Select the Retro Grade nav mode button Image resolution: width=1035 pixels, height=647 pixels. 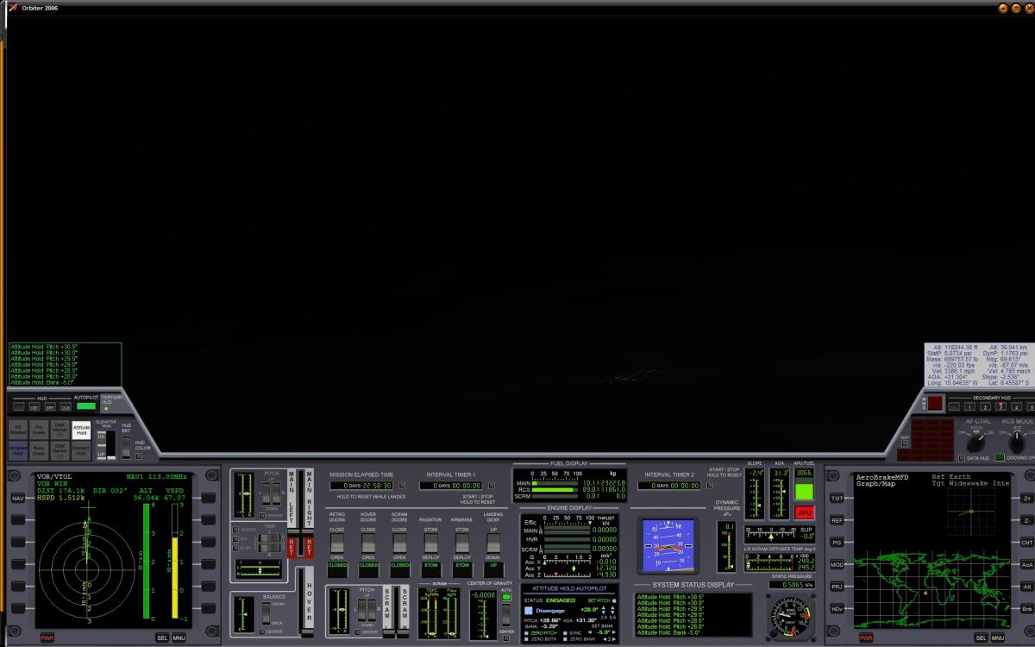pos(39,451)
